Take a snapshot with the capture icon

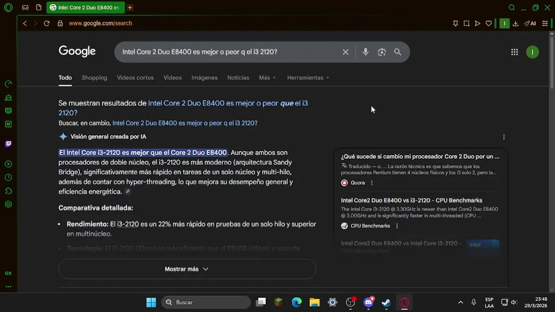point(467,23)
